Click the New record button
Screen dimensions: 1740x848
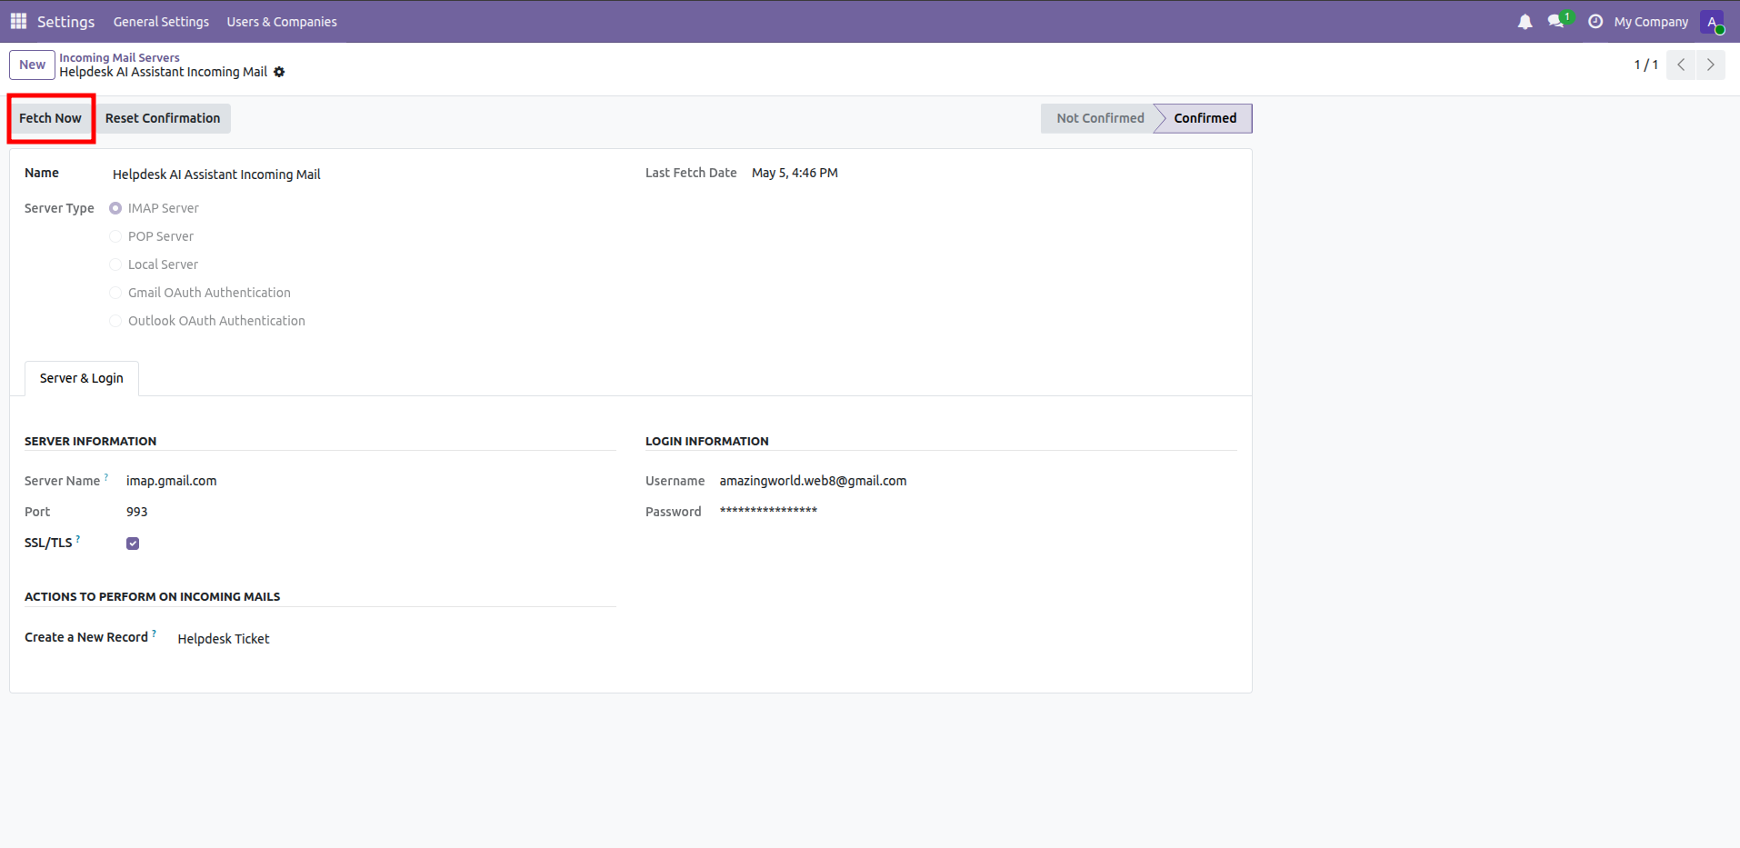click(32, 65)
